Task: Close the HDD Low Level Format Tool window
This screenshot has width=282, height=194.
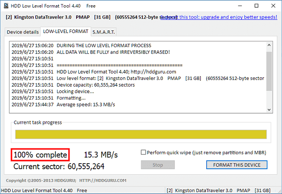Action: [x=273, y=6]
